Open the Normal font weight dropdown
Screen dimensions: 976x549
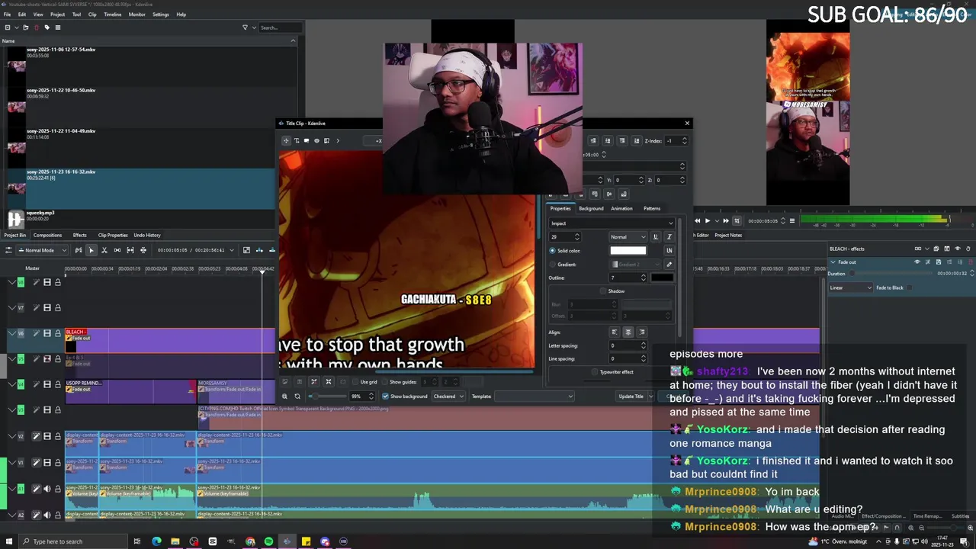pos(628,236)
